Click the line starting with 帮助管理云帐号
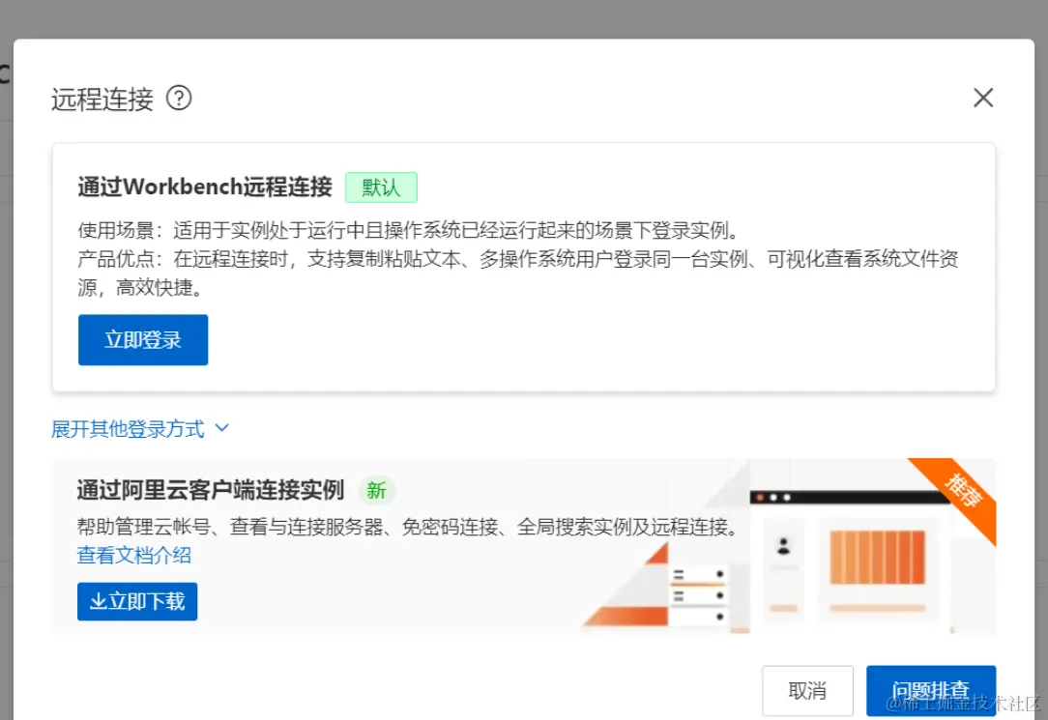1048x720 pixels. pyautogui.click(x=408, y=527)
